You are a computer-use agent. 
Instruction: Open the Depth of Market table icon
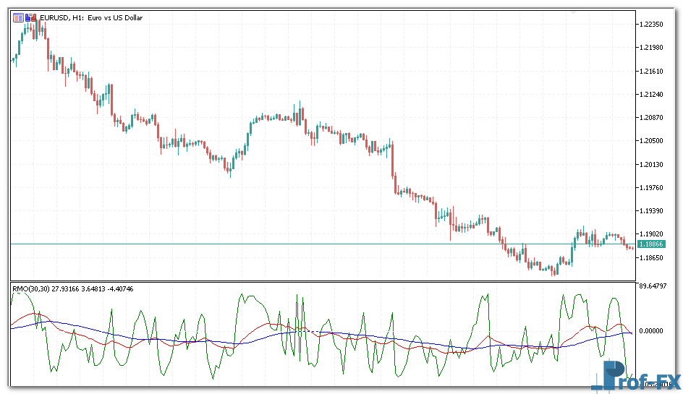pyautogui.click(x=18, y=17)
